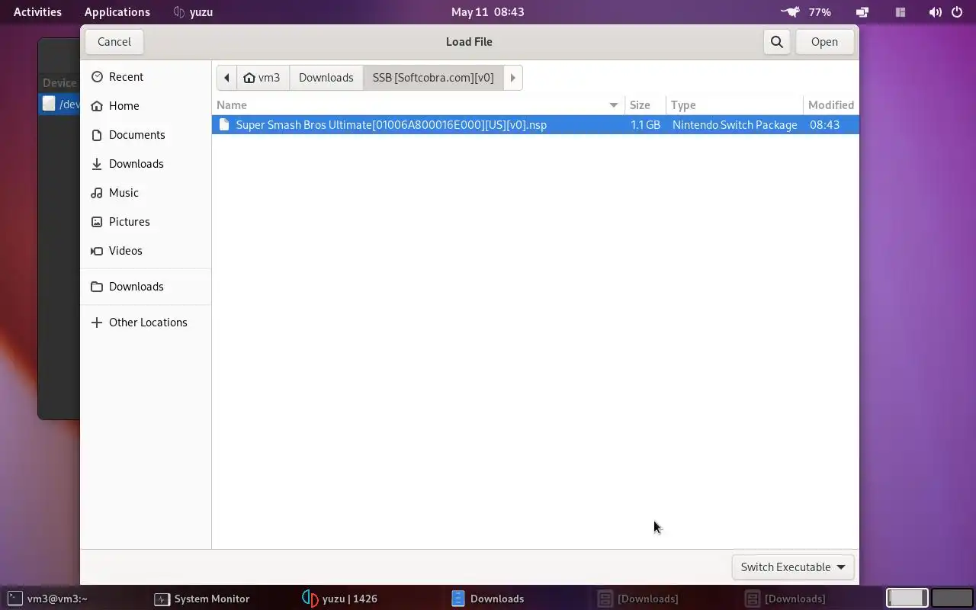This screenshot has height=610, width=976.
Task: Sort files by the Name column
Action: [x=418, y=105]
